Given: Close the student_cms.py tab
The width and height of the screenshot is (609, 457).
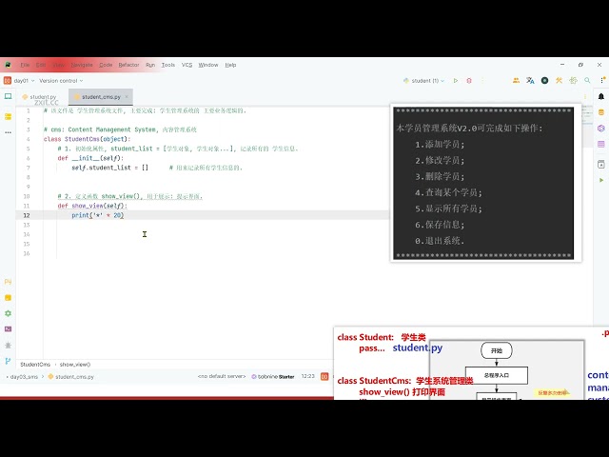Looking at the screenshot, I should 127,97.
